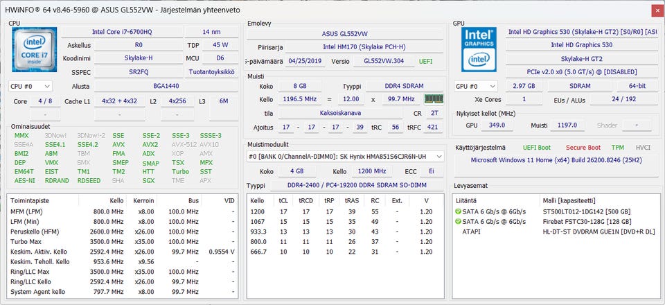Click the 2.97 GB GPU memory value
The image size is (665, 305).
(x=524, y=86)
